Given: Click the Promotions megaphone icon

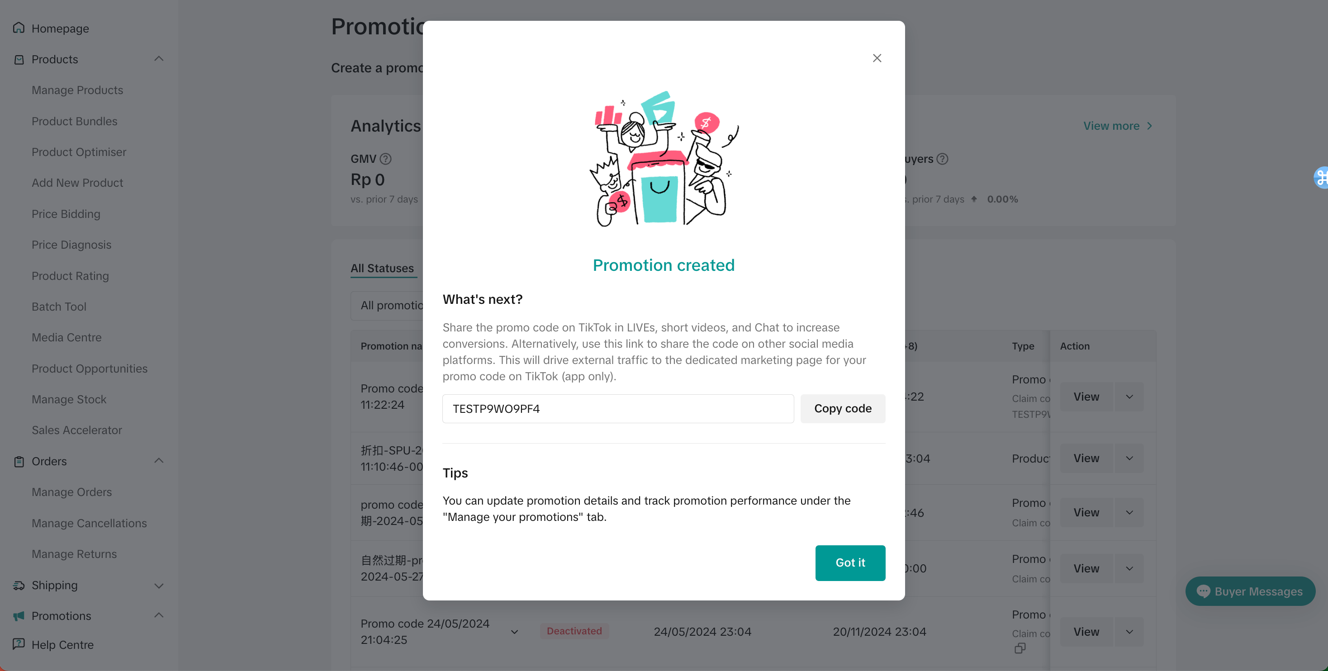Looking at the screenshot, I should (19, 616).
